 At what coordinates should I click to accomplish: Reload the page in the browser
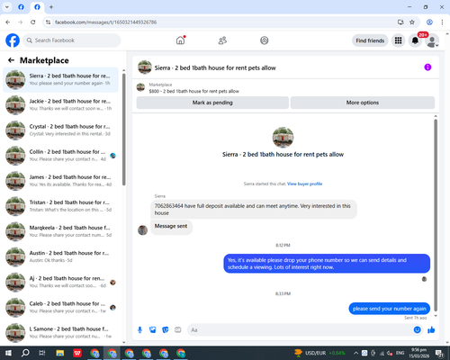click(33, 22)
